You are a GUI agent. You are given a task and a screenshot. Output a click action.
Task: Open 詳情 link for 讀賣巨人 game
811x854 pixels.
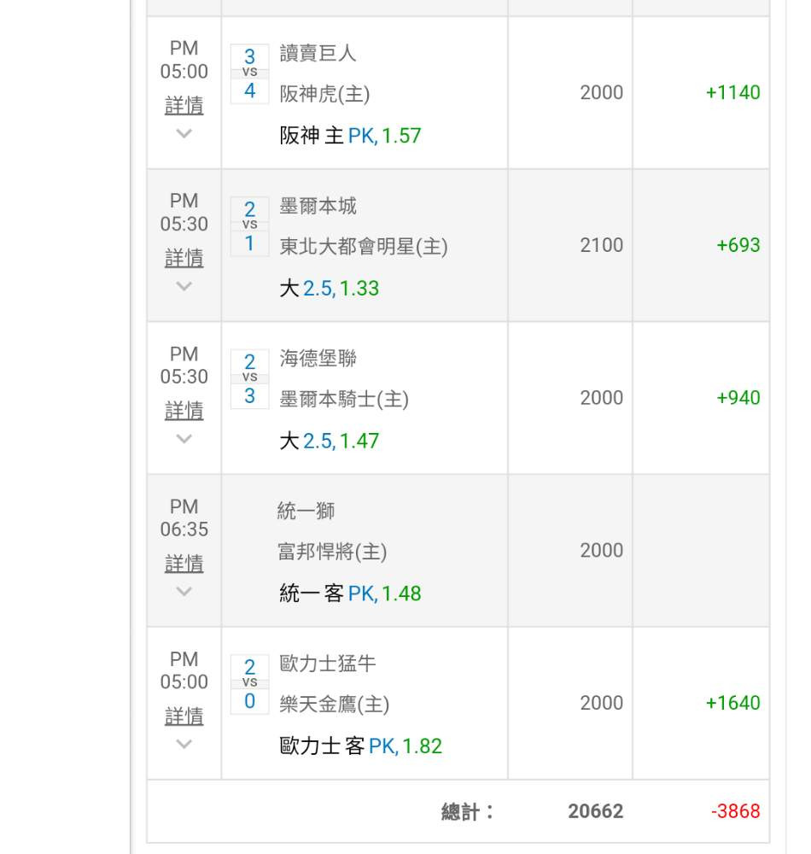click(x=184, y=105)
